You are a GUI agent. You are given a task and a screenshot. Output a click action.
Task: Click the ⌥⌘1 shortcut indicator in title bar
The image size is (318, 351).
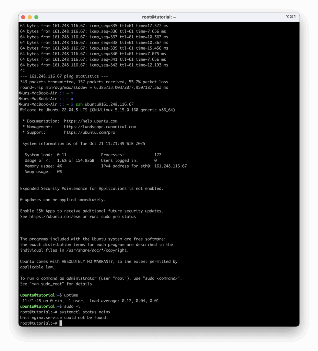[x=290, y=17]
